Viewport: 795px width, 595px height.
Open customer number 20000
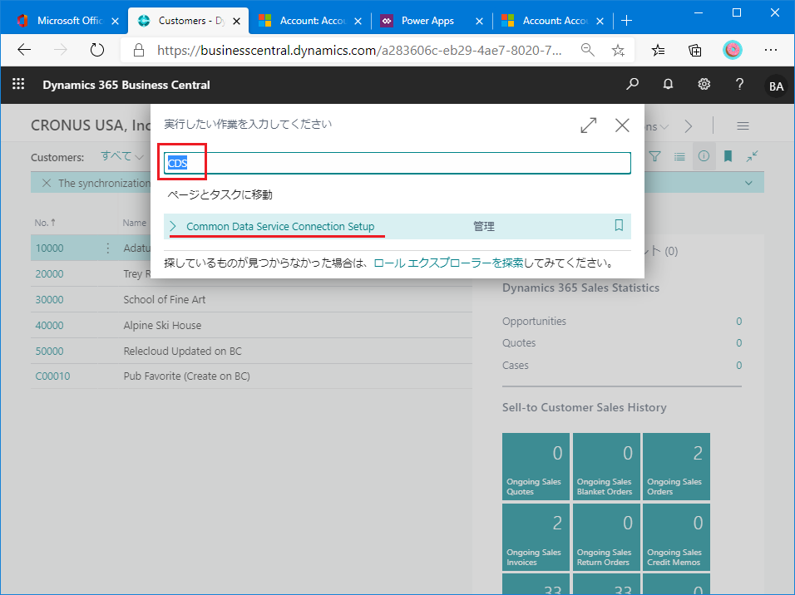pos(49,273)
